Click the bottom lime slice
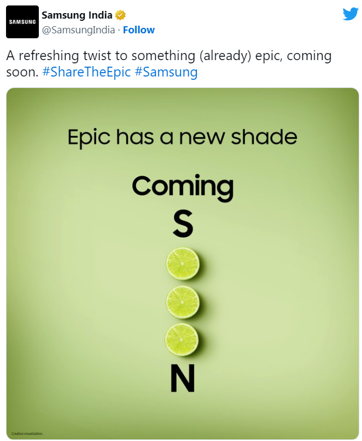This screenshot has height=441, width=362. 183,339
